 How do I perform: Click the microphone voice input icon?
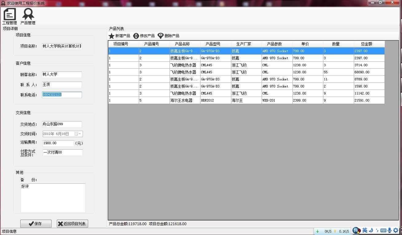pyautogui.click(x=389, y=230)
